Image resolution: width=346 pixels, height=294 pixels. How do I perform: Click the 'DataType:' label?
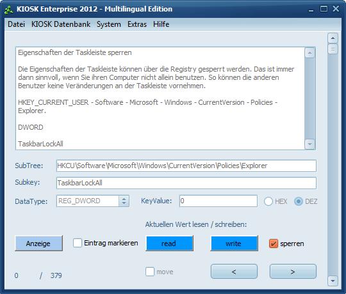click(31, 201)
